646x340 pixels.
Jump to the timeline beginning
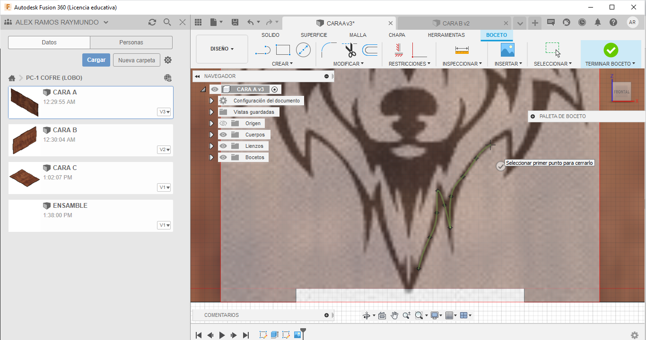pyautogui.click(x=199, y=335)
